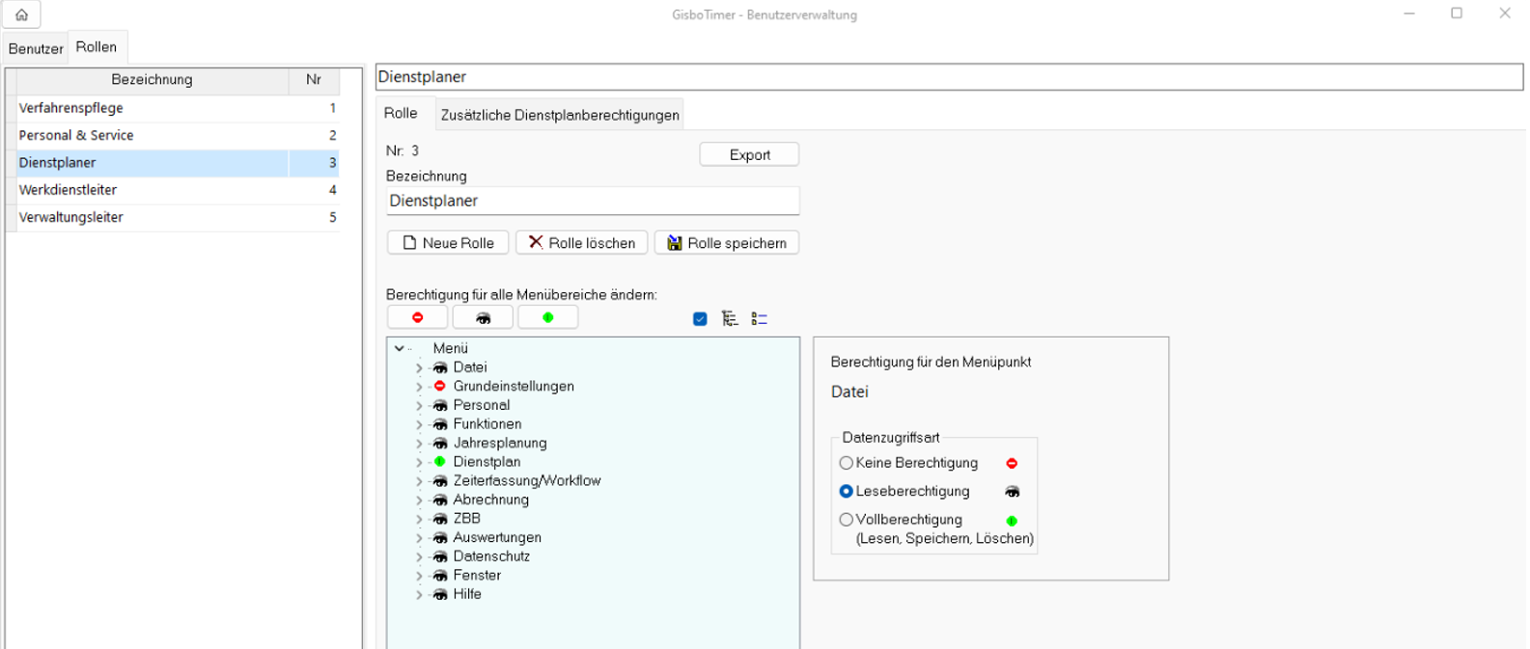Select the Rolle tab
This screenshot has height=649, width=1530.
401,113
